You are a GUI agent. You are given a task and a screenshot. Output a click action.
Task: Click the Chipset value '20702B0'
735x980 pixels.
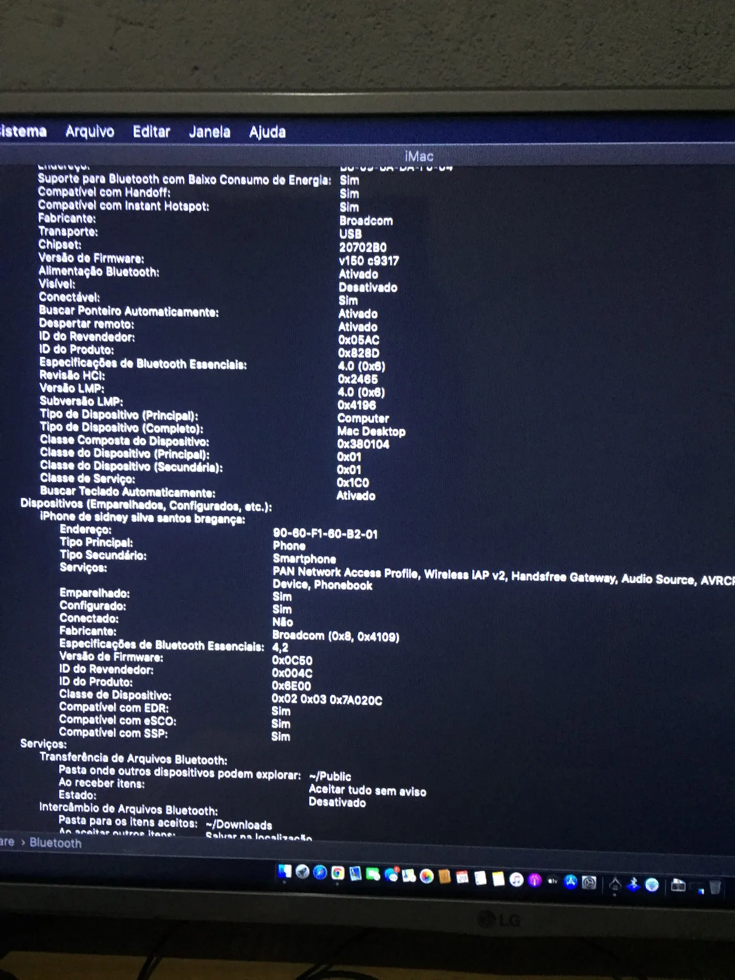point(363,247)
